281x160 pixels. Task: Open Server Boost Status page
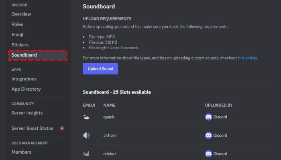click(x=32, y=128)
